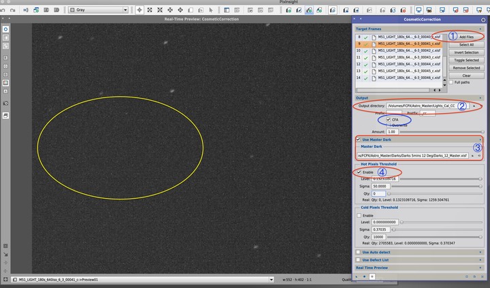The image size is (490, 288).
Task: Select frame 14 row ending 00046_c.xisf
Action: click(399, 78)
